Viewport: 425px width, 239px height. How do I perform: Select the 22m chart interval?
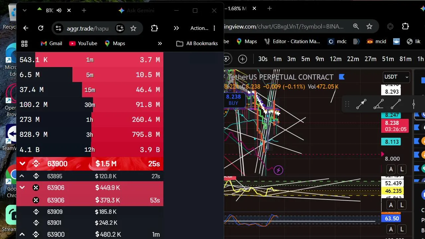pyautogui.click(x=353, y=59)
